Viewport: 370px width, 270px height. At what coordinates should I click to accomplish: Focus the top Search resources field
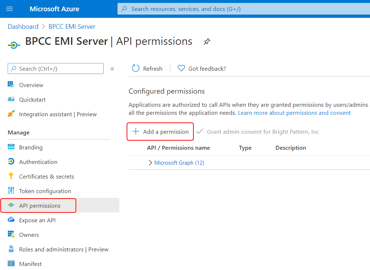pyautogui.click(x=244, y=9)
